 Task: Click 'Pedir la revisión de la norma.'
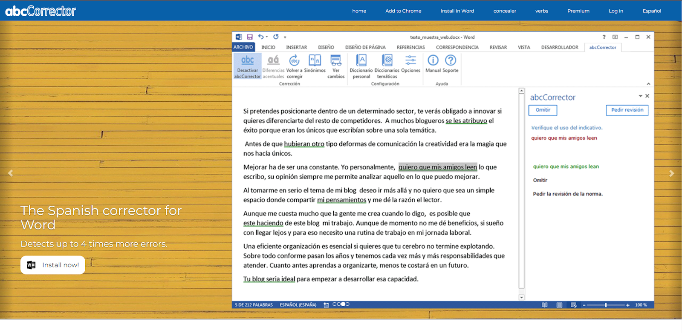(568, 194)
